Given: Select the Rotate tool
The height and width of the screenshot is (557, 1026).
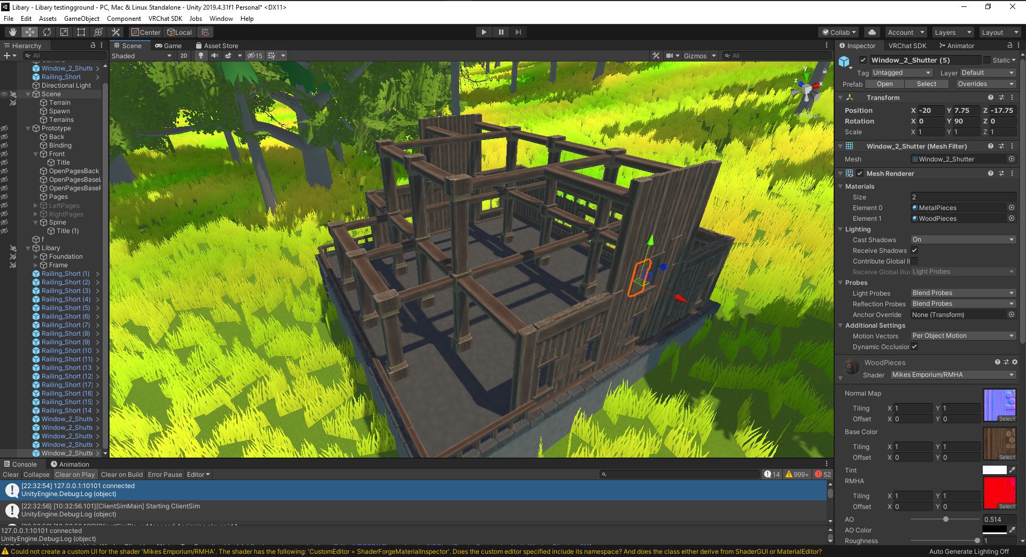Looking at the screenshot, I should tap(47, 32).
